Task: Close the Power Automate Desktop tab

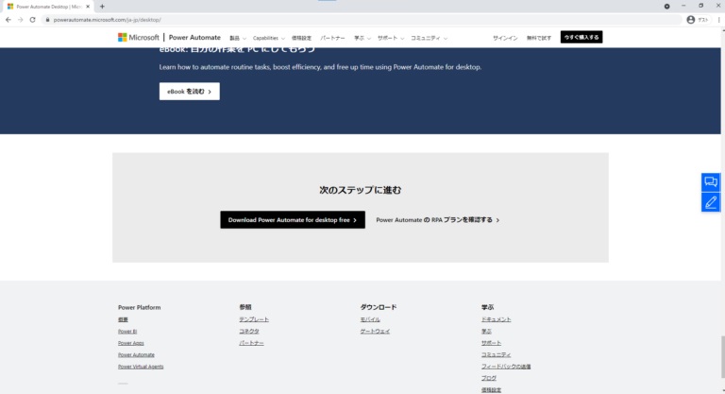Action: pos(88,7)
